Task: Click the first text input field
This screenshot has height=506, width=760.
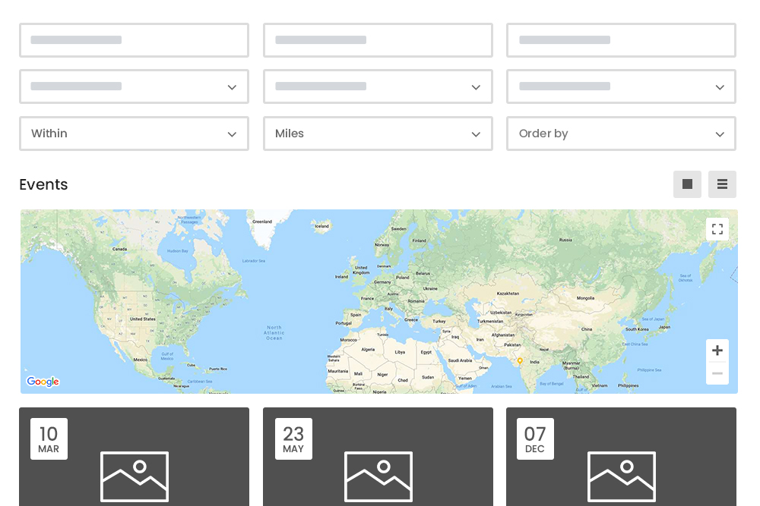Action: tap(135, 40)
